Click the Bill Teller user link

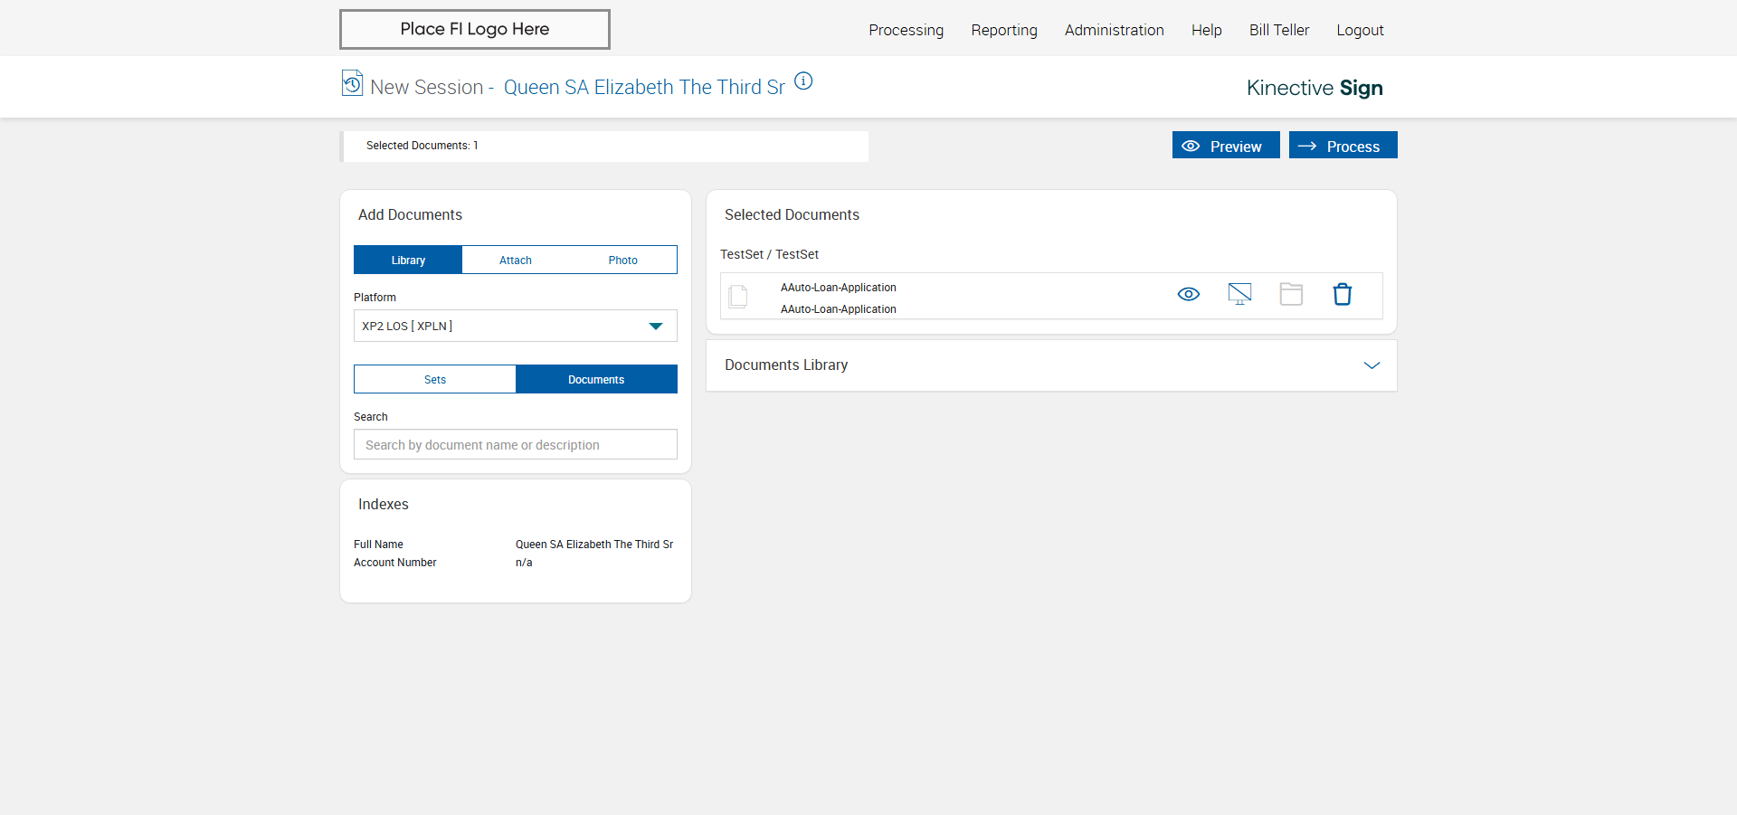[x=1279, y=30]
